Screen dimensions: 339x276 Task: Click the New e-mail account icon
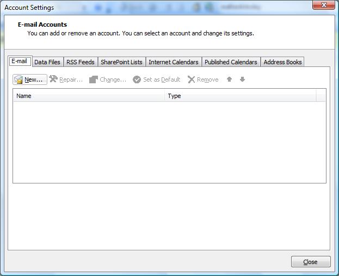tap(19, 80)
